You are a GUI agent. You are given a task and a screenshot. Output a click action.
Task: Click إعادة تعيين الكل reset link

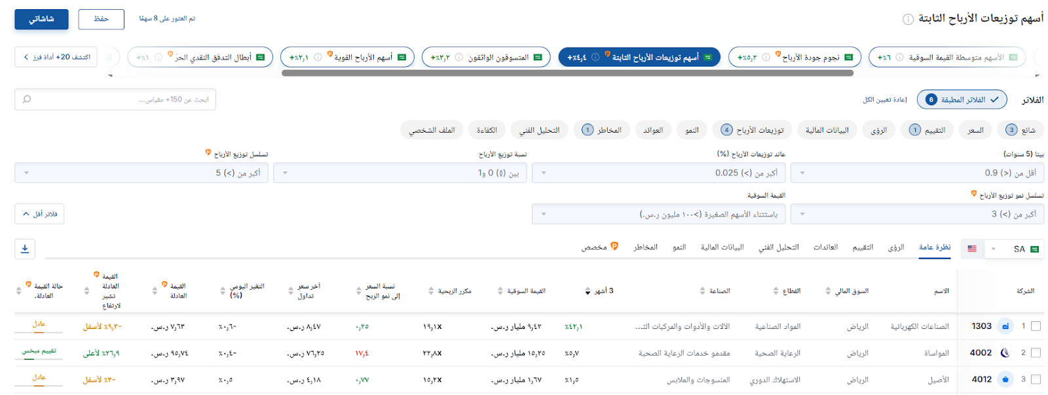click(884, 99)
